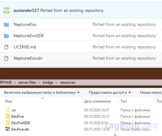The width and height of the screenshot is (162, 136).
Task: Select the DevFiveSDK folder icon
Action: [8, 123]
